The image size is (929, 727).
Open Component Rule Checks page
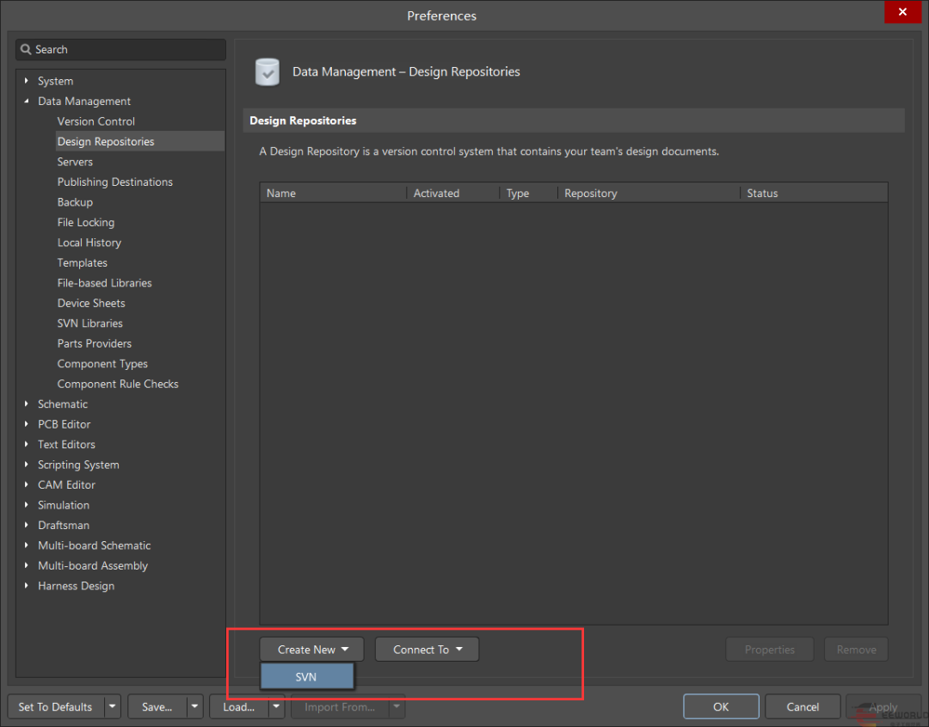[x=118, y=384]
